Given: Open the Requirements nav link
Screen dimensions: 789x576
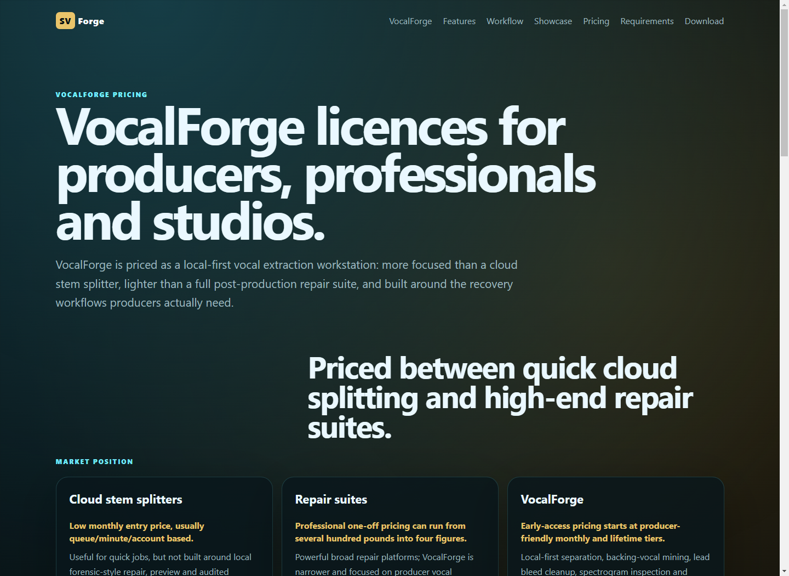Looking at the screenshot, I should click(647, 21).
